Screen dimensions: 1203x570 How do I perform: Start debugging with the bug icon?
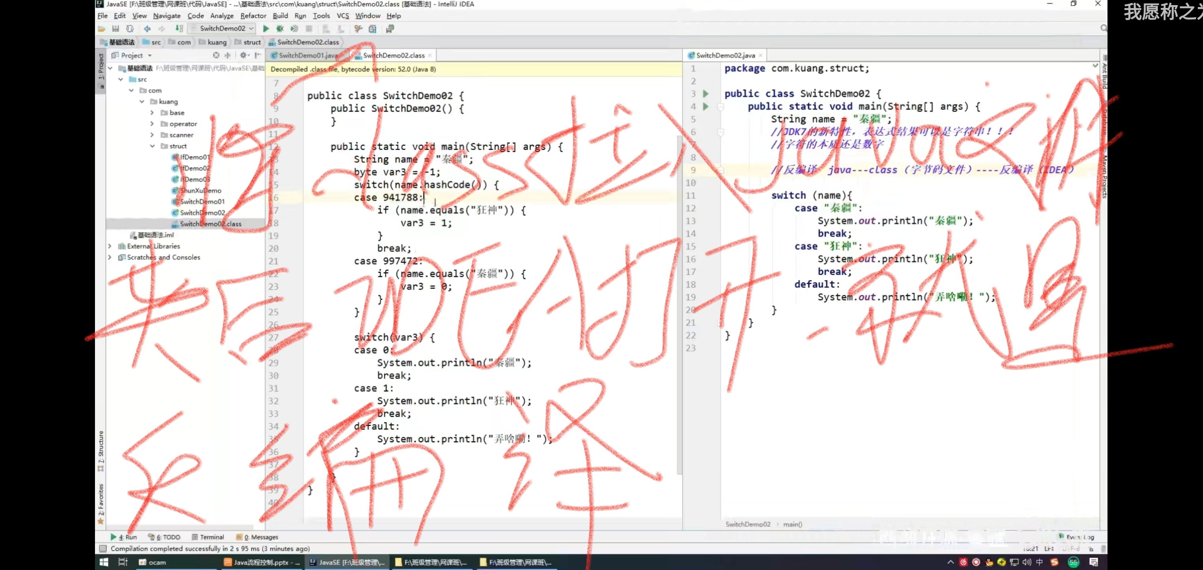(280, 28)
